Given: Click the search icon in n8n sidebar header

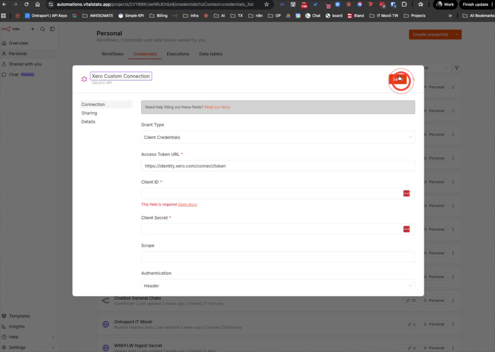Looking at the screenshot, I should 42,29.
